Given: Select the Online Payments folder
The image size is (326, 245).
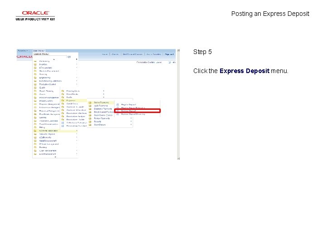Looking at the screenshot, I should [x=101, y=103].
